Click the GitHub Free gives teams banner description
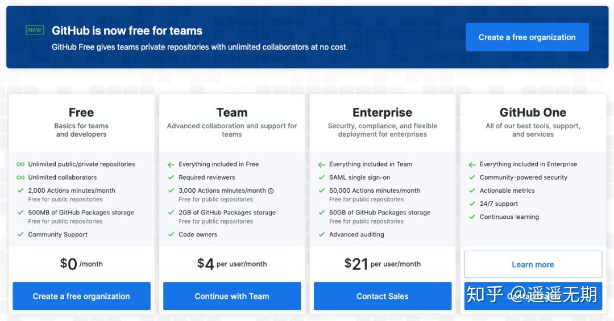The width and height of the screenshot is (614, 321). tap(200, 47)
